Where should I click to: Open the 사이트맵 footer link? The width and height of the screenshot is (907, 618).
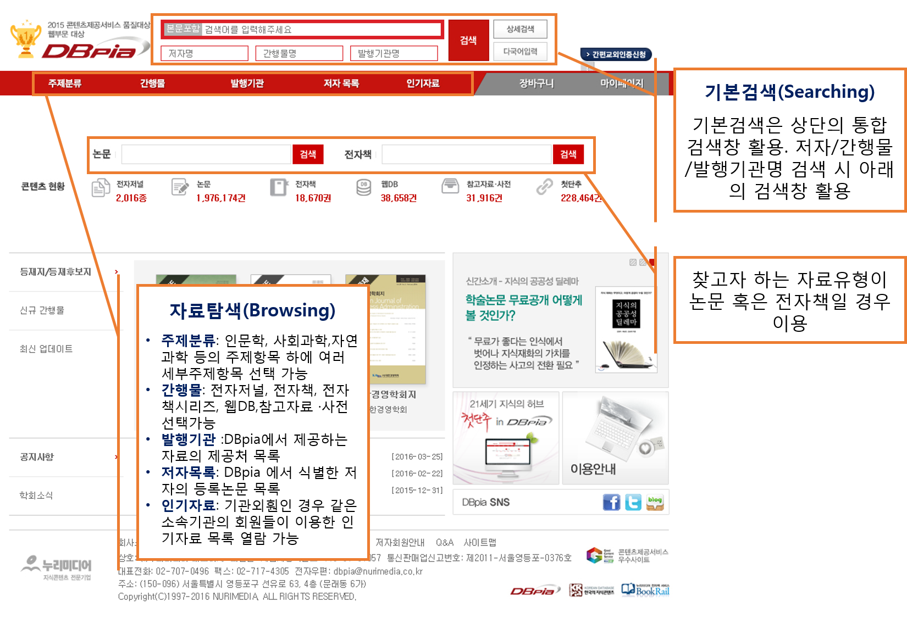480,543
